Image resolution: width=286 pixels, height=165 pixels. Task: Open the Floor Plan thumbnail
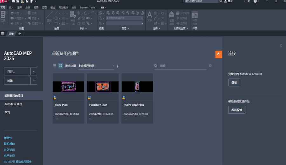click(68, 87)
